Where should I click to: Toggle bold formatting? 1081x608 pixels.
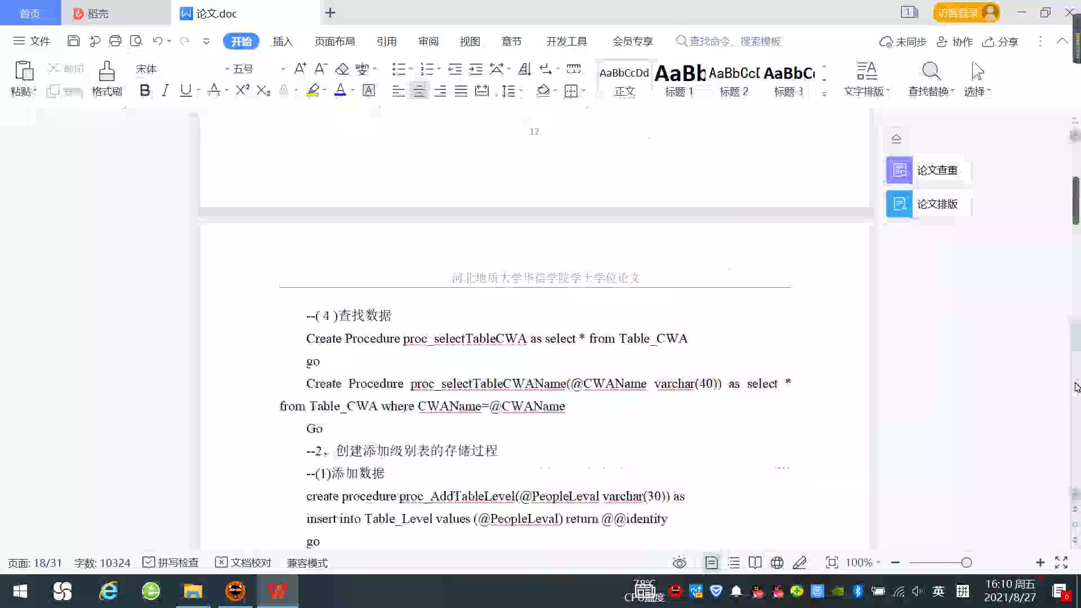(x=145, y=91)
